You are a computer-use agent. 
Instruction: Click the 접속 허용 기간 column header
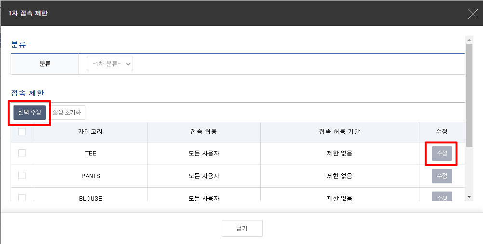[x=339, y=132]
